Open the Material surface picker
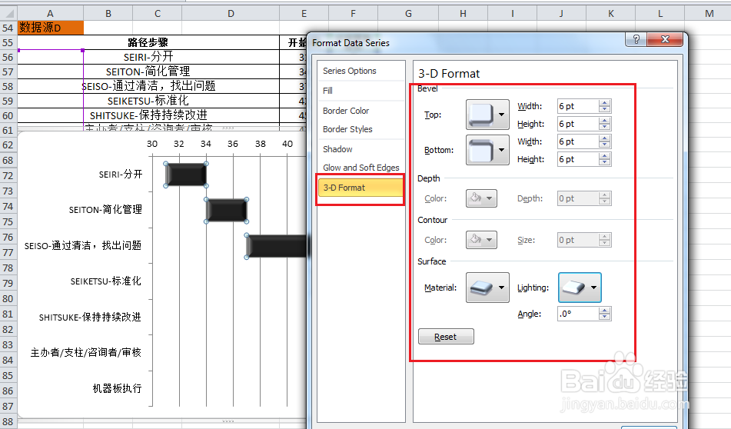This screenshot has width=731, height=429. (487, 288)
